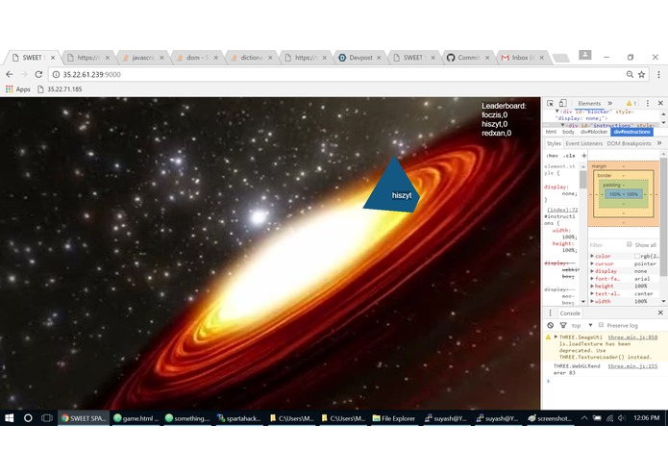
Task: Click the browser back arrow
Action: [10, 75]
